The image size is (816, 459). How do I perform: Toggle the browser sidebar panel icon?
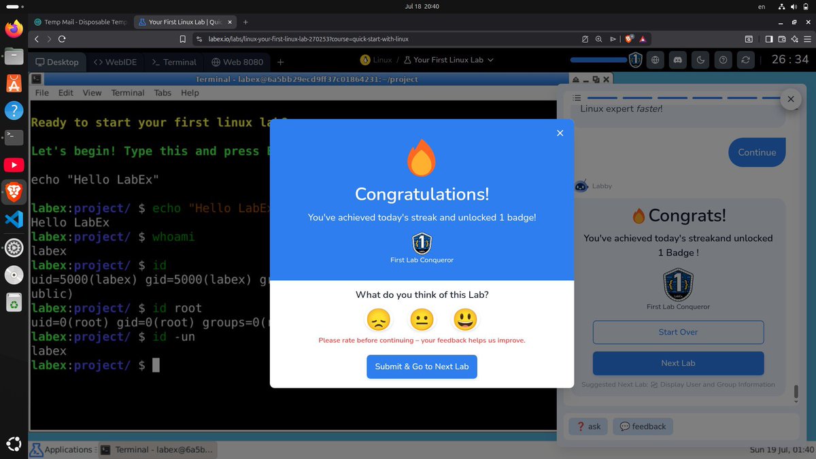[769, 39]
